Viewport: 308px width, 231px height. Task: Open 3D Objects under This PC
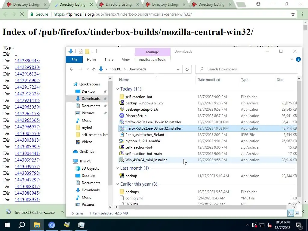pyautogui.click(x=90, y=168)
